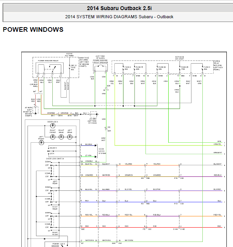
Task: Click the "DOOR LOCK SWITCH" label
Action: 55,159
